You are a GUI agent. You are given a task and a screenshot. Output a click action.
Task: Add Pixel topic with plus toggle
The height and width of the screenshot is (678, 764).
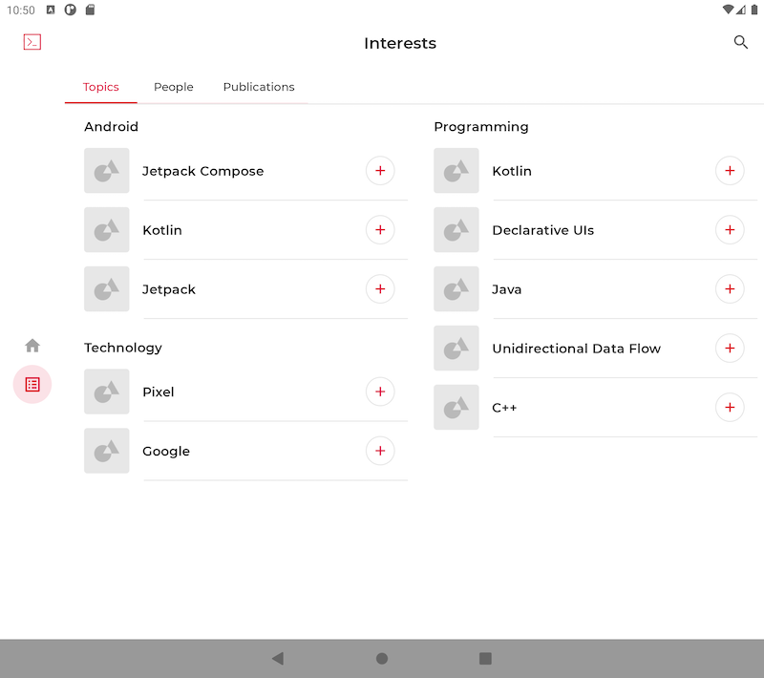(380, 392)
